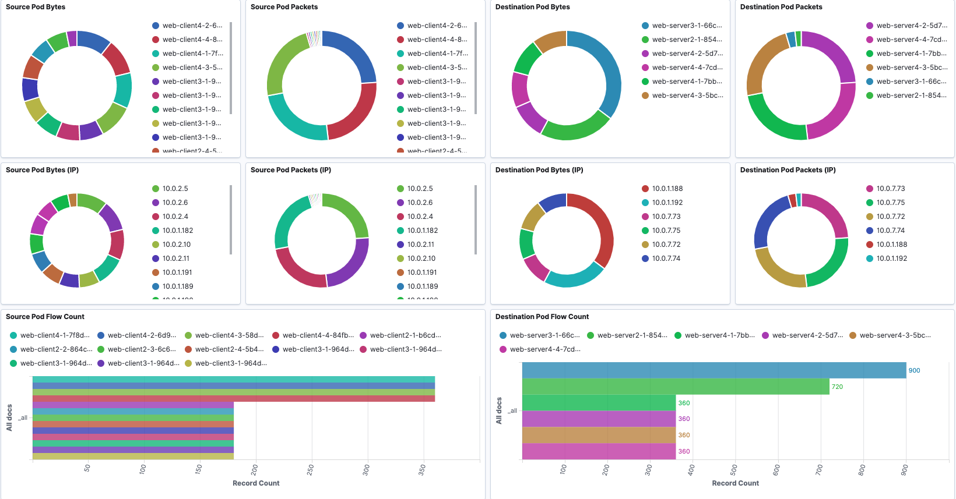Viewport: 956px width, 499px height.
Task: Select web-client4-1-7f label in Source Pod Packets legend
Action: click(437, 54)
